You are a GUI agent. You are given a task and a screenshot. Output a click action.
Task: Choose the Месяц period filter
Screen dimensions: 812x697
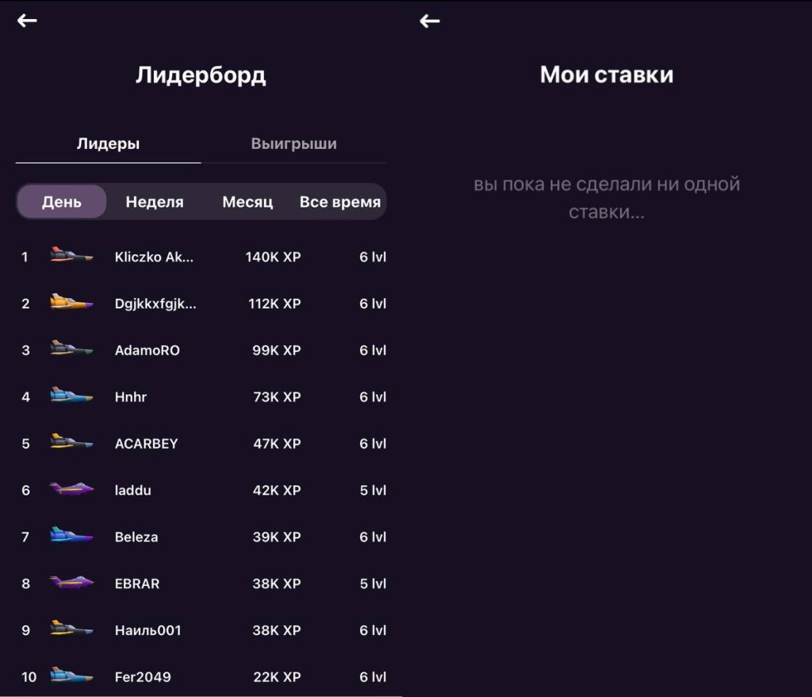(247, 202)
